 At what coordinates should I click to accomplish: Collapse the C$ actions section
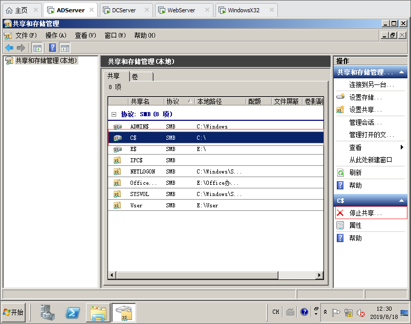[x=401, y=201]
